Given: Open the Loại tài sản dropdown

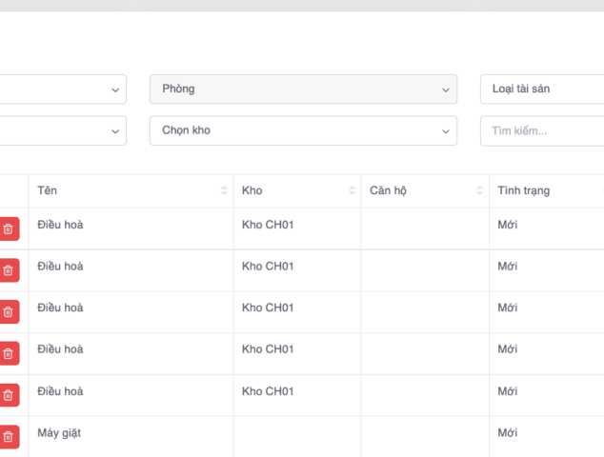Looking at the screenshot, I should (543, 89).
